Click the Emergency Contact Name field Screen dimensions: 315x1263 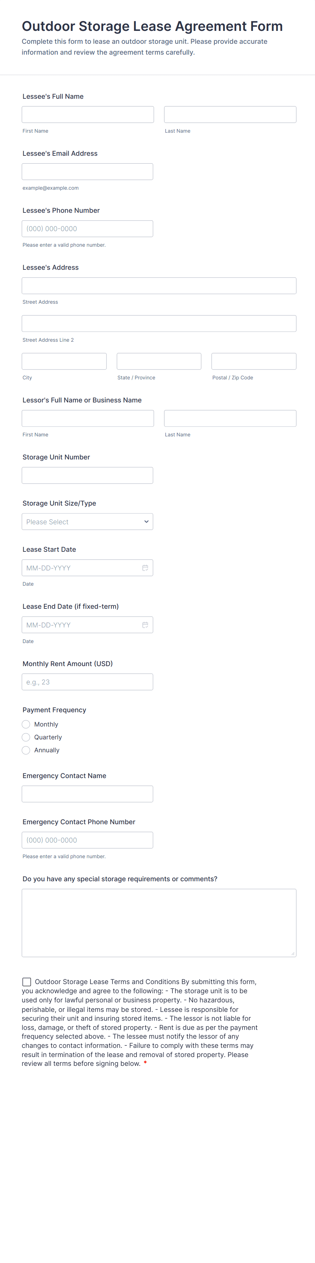coord(87,794)
